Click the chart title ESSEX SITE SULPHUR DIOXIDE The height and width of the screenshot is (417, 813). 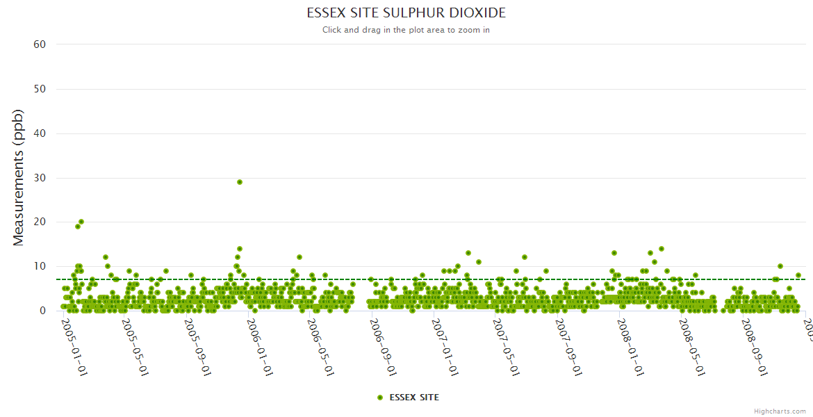[x=406, y=13]
